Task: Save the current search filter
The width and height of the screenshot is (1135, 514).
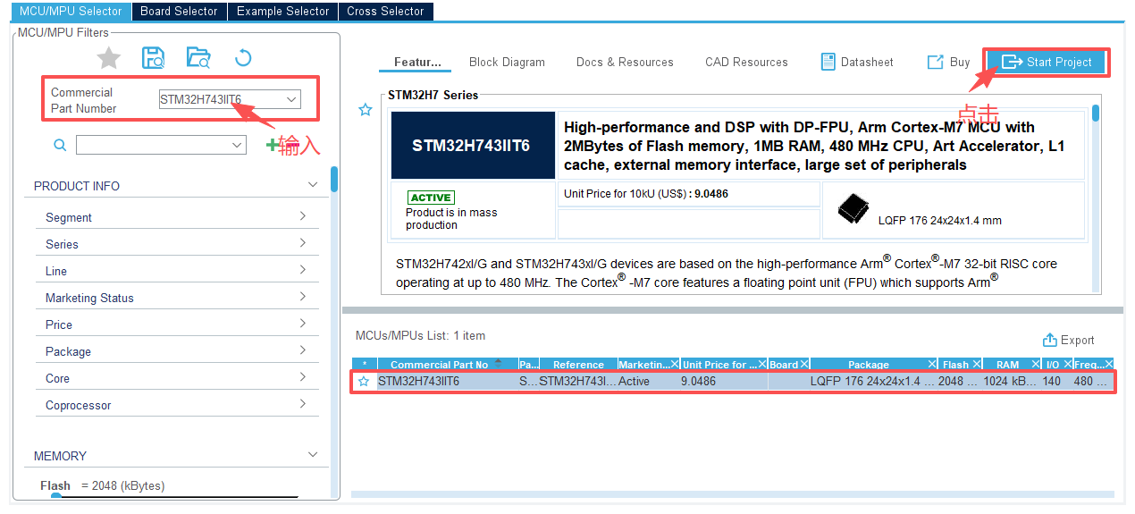Action: click(154, 58)
